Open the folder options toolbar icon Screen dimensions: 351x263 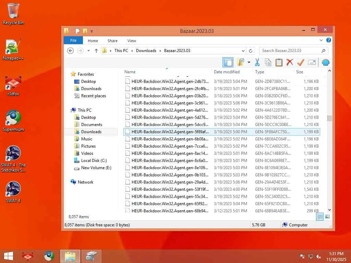(x=241, y=62)
